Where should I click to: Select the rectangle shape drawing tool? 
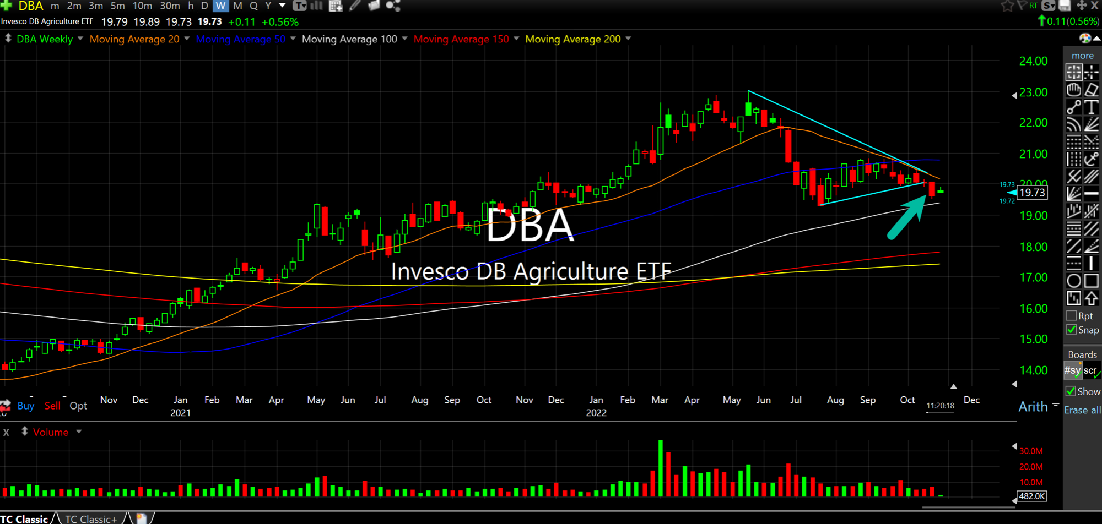1092,281
